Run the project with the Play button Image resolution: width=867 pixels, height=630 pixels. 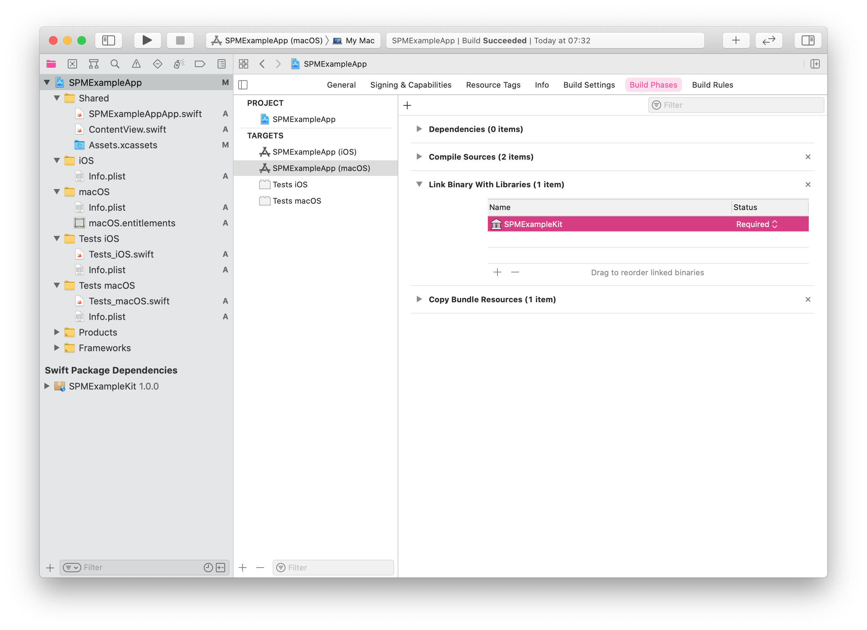tap(147, 40)
